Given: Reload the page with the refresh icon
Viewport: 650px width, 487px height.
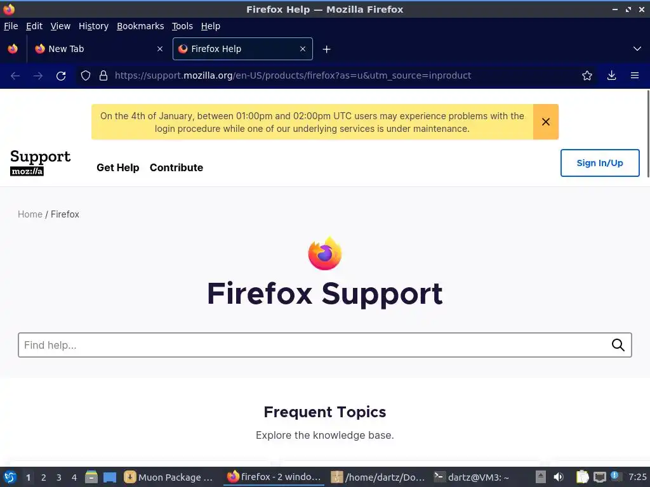Looking at the screenshot, I should pyautogui.click(x=61, y=76).
